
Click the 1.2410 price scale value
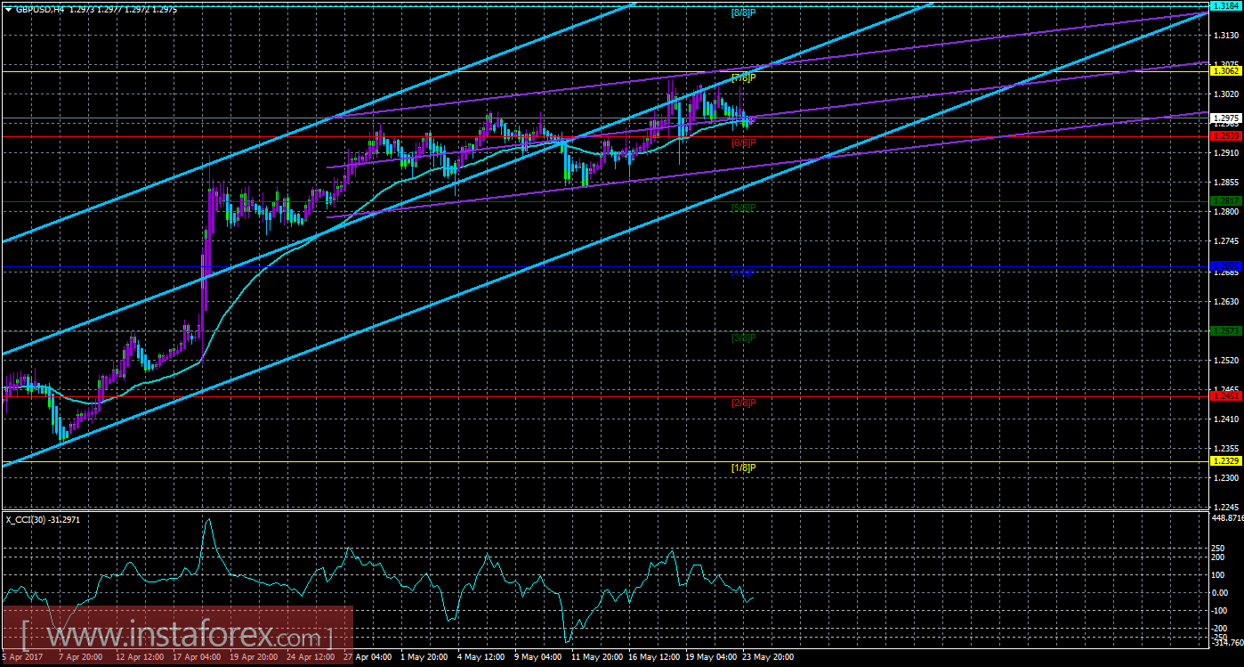pos(1226,419)
